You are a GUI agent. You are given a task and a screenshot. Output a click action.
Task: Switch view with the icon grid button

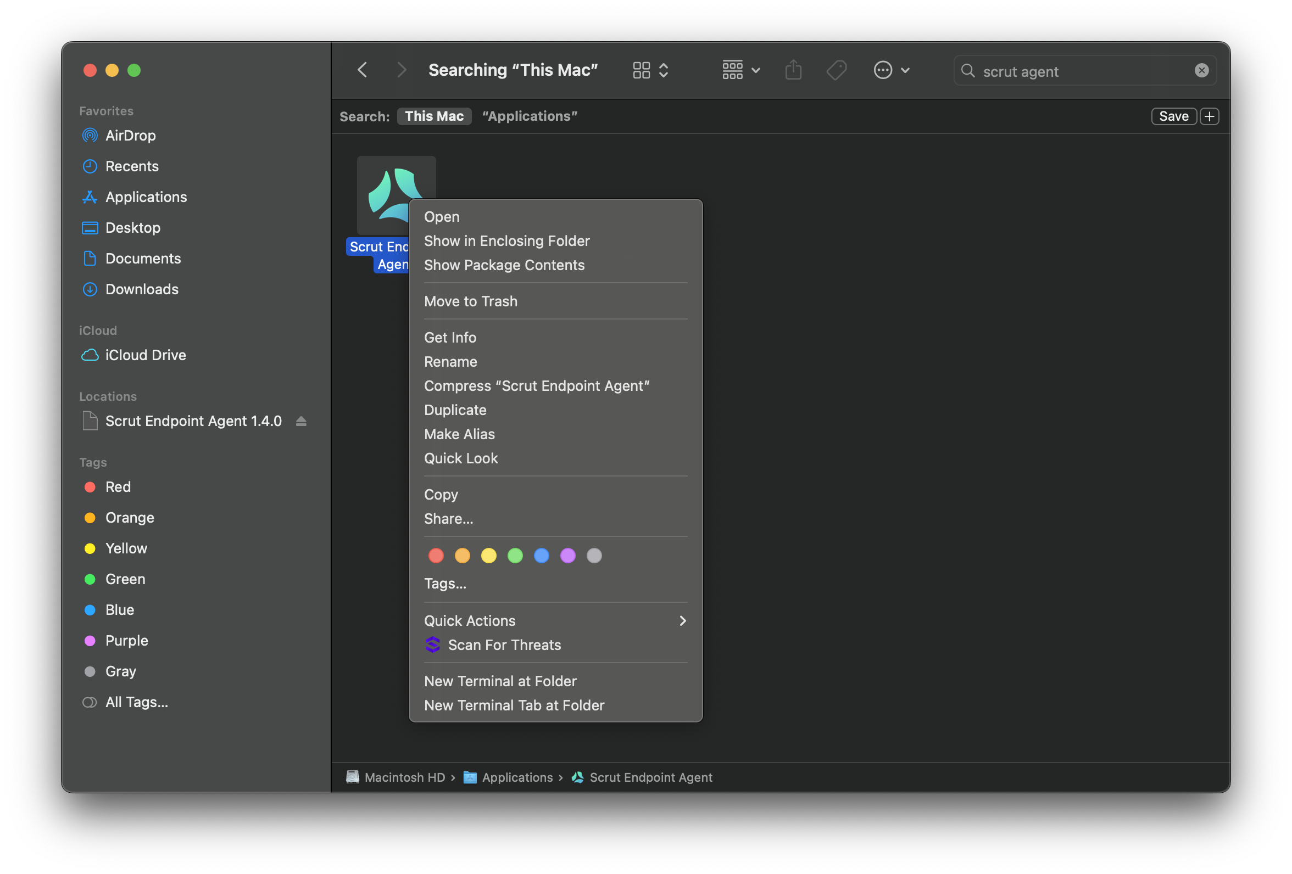coord(650,70)
